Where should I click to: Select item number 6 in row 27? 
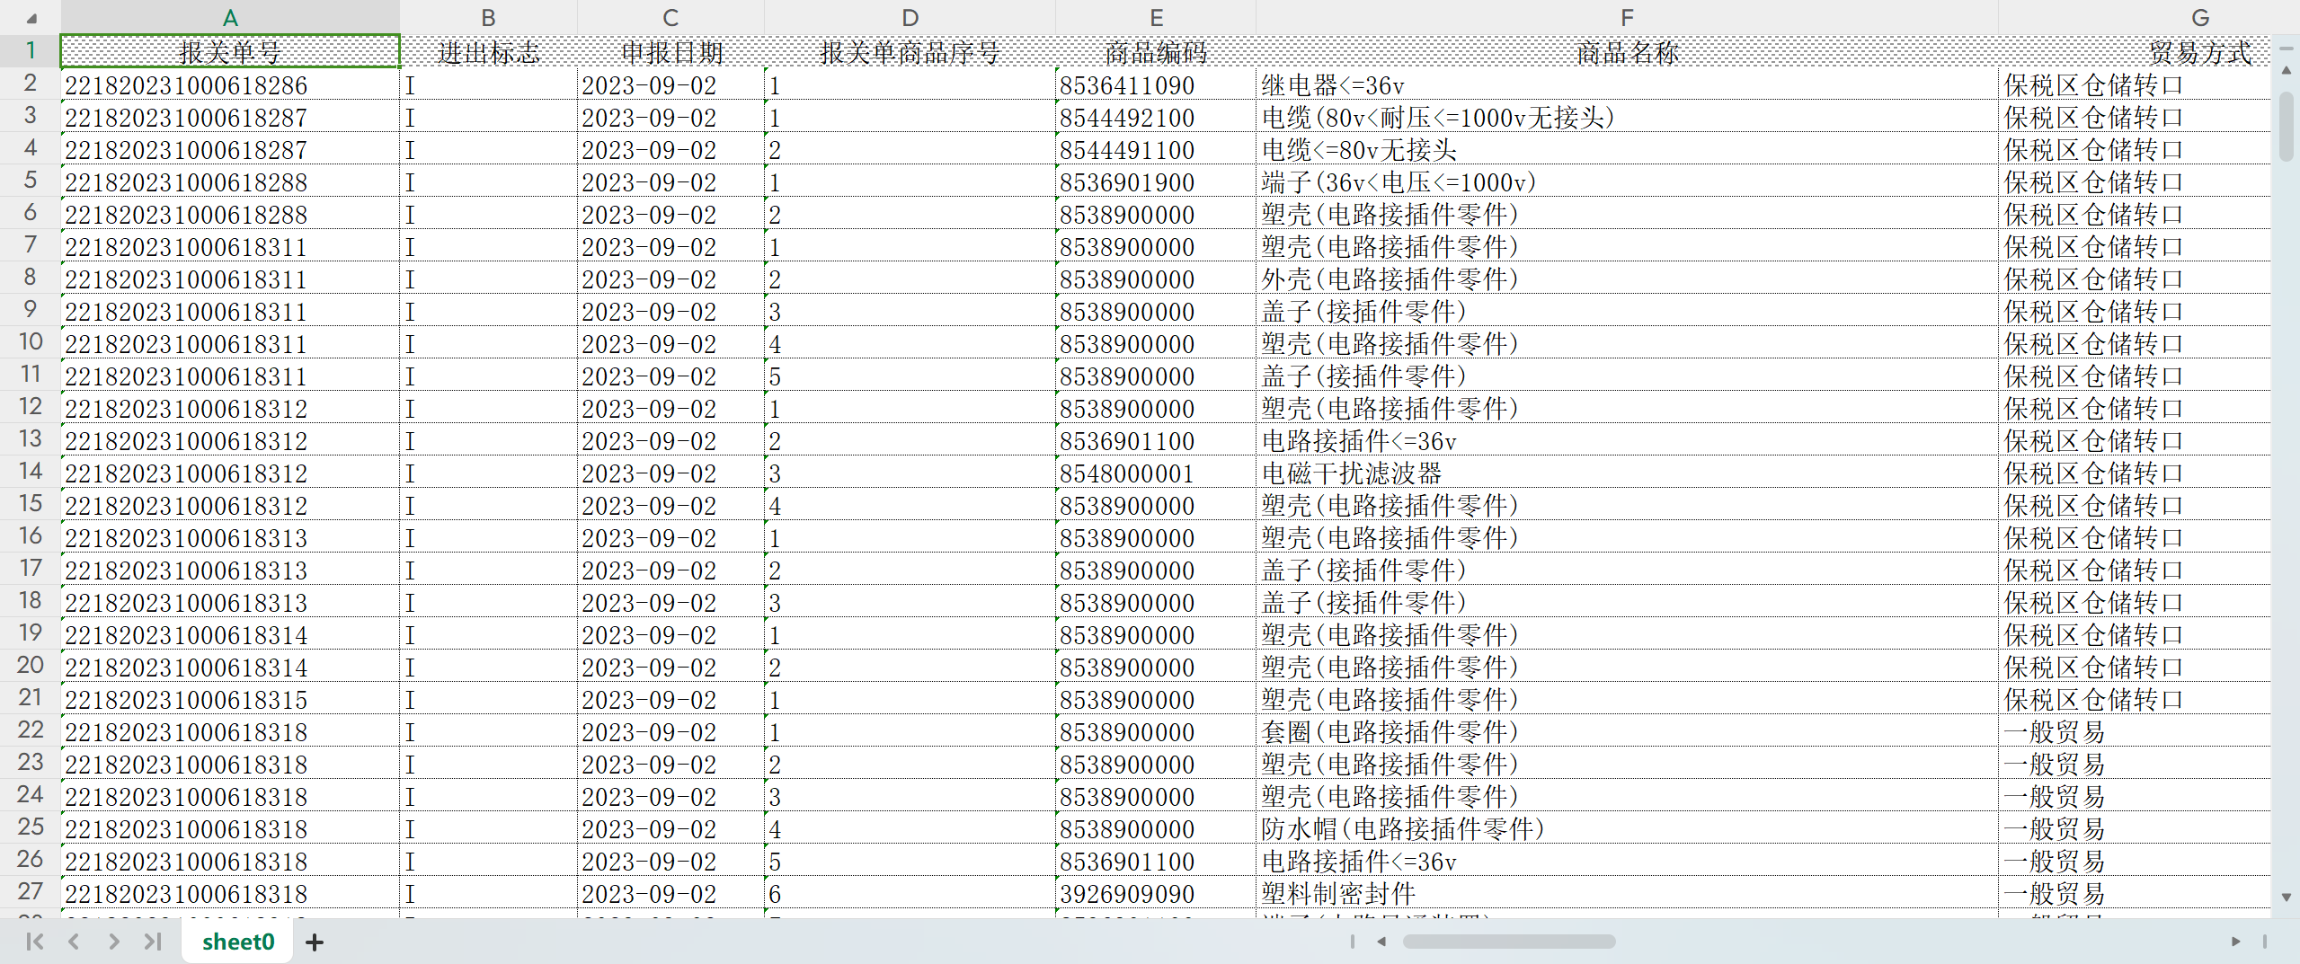(x=910, y=894)
